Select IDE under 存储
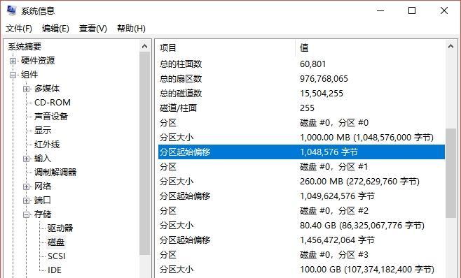 (55, 270)
